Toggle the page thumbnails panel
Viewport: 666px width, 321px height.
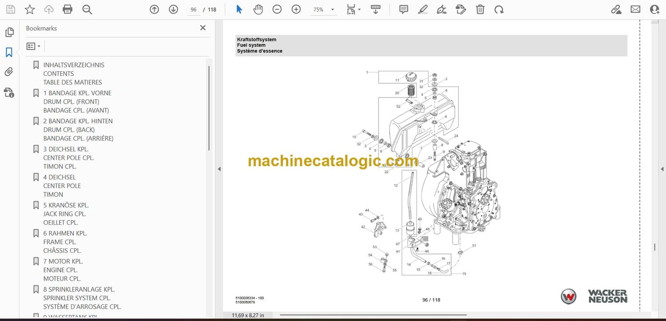pos(9,32)
